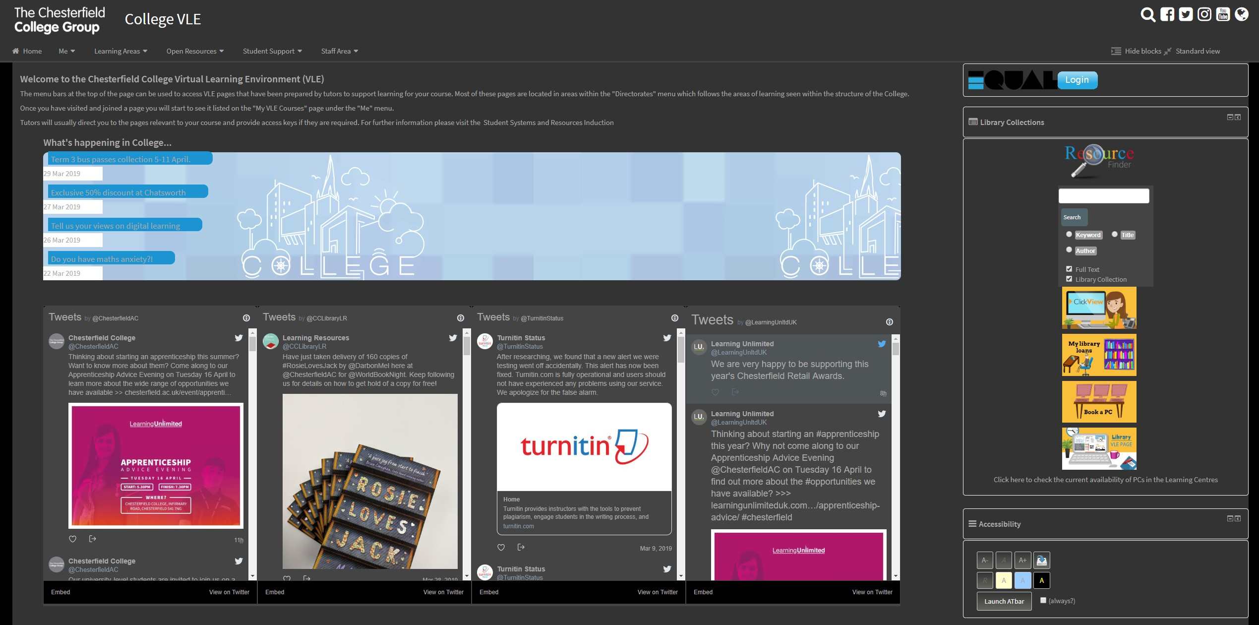Viewport: 1259px width, 625px height.
Task: Increase text size with A+ button
Action: 1022,560
